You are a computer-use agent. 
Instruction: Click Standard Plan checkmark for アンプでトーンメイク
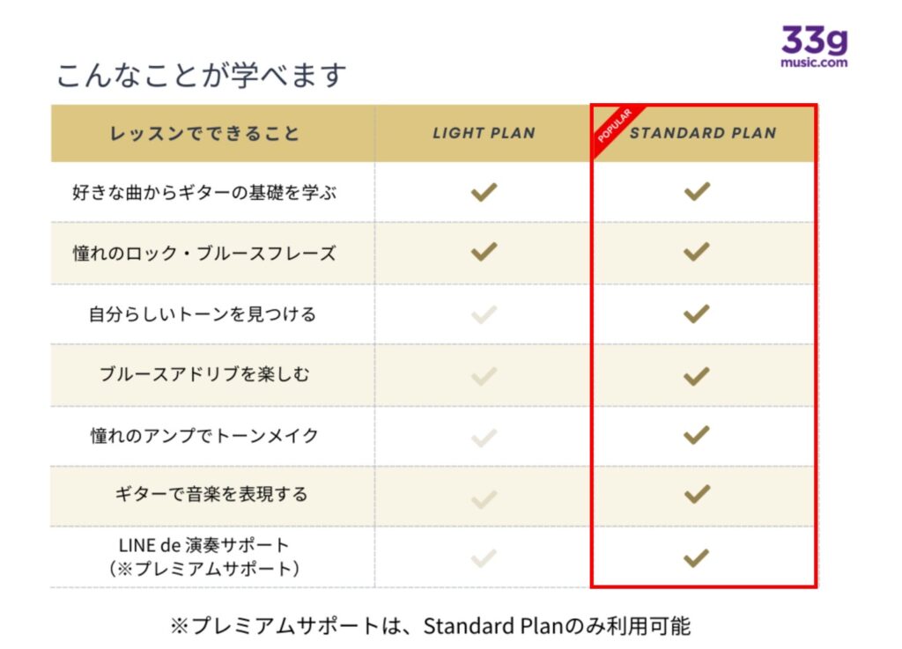(697, 434)
